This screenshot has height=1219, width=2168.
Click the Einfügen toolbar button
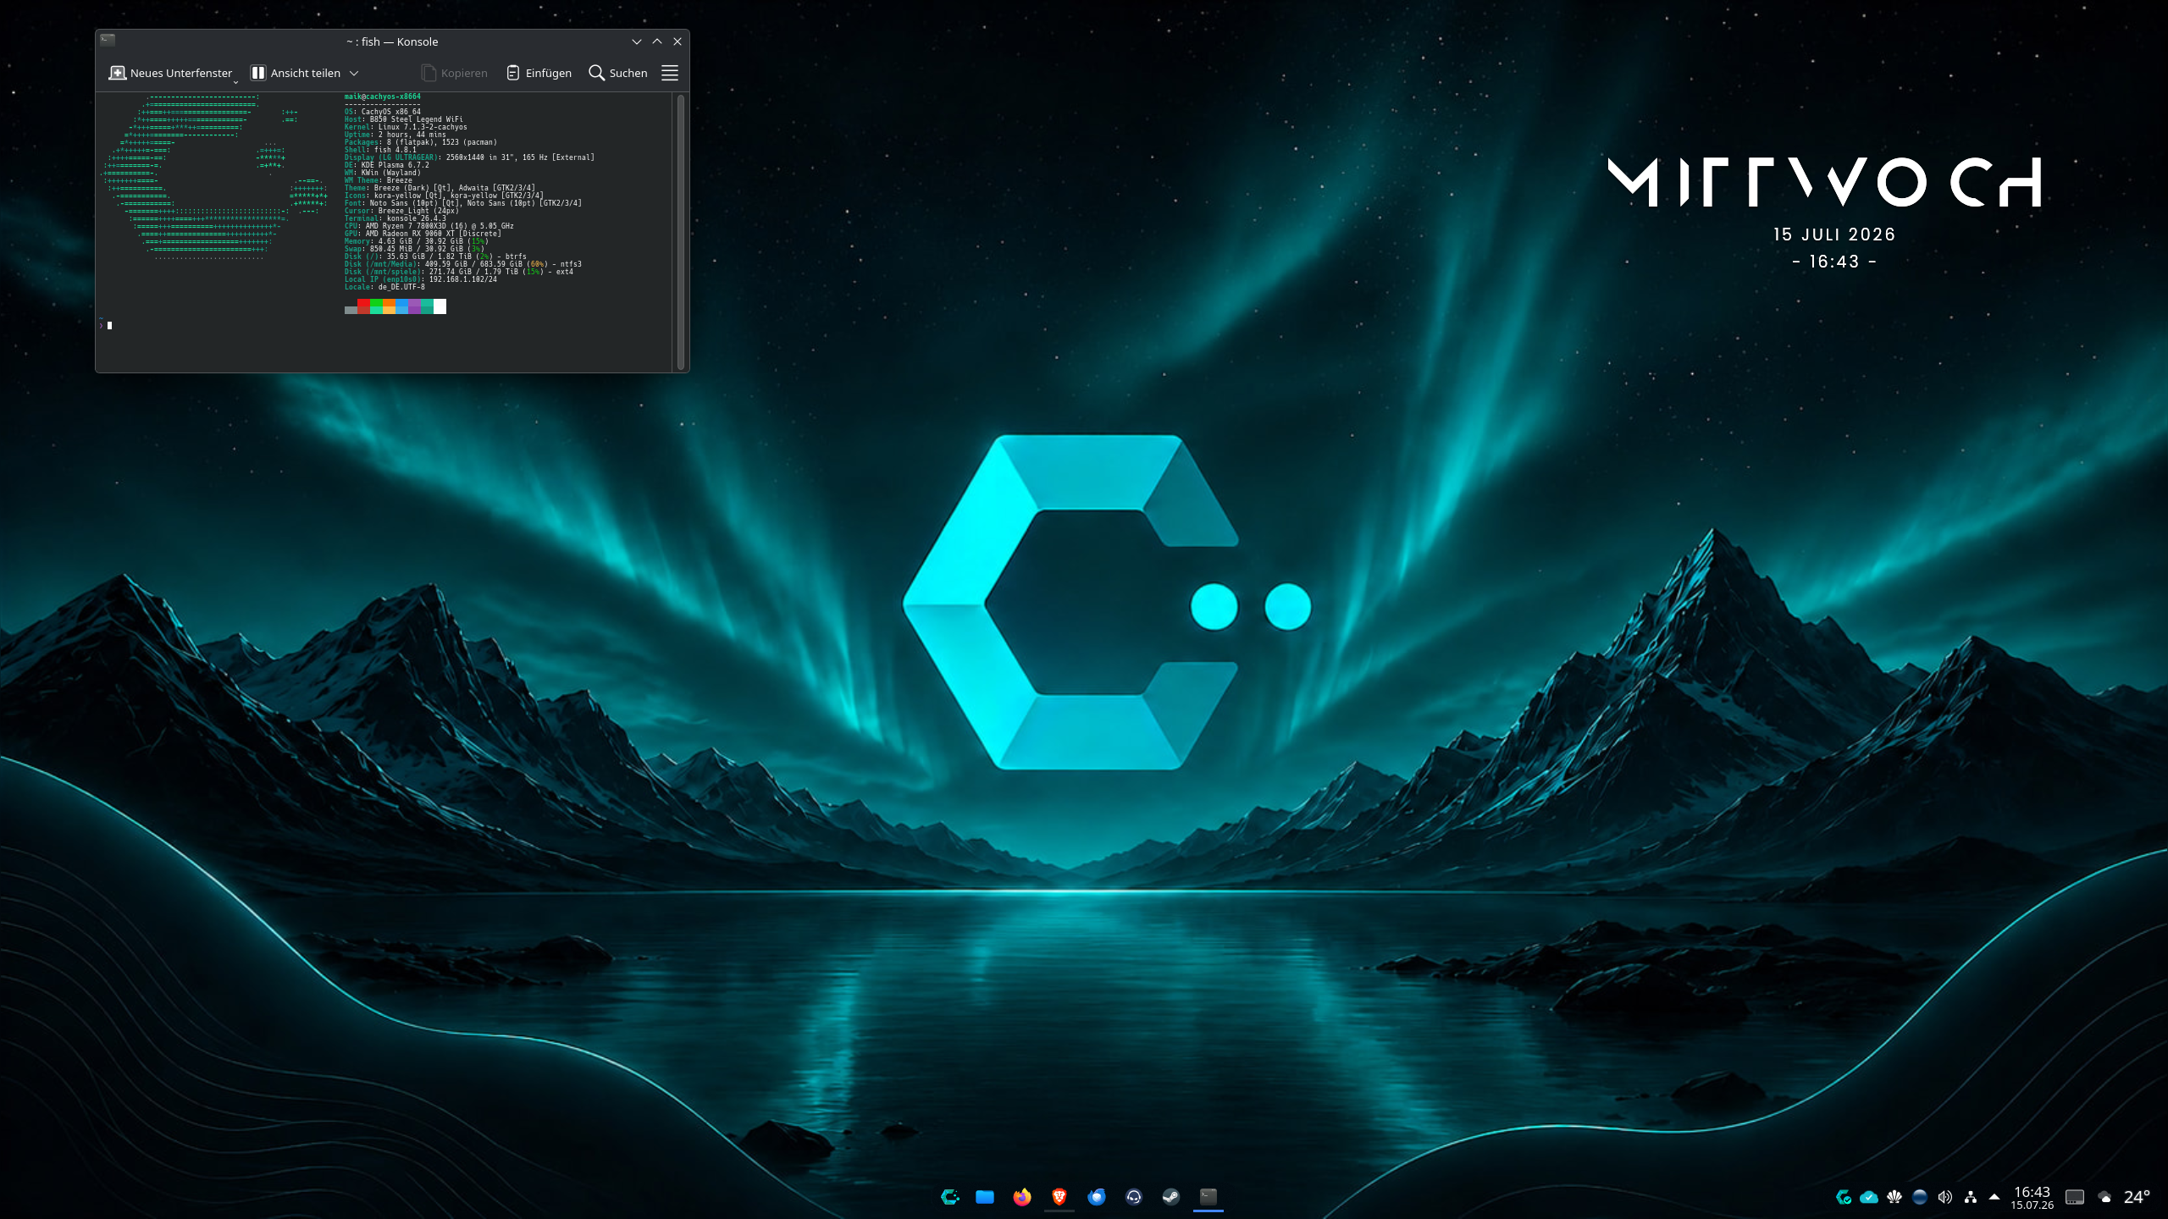coord(539,74)
